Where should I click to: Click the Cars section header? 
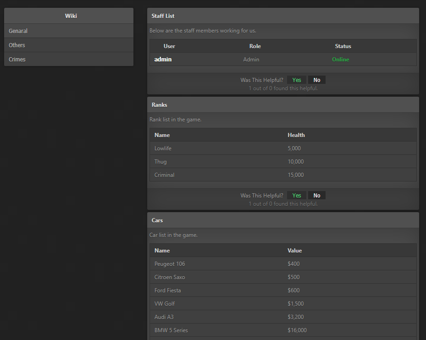coord(157,220)
